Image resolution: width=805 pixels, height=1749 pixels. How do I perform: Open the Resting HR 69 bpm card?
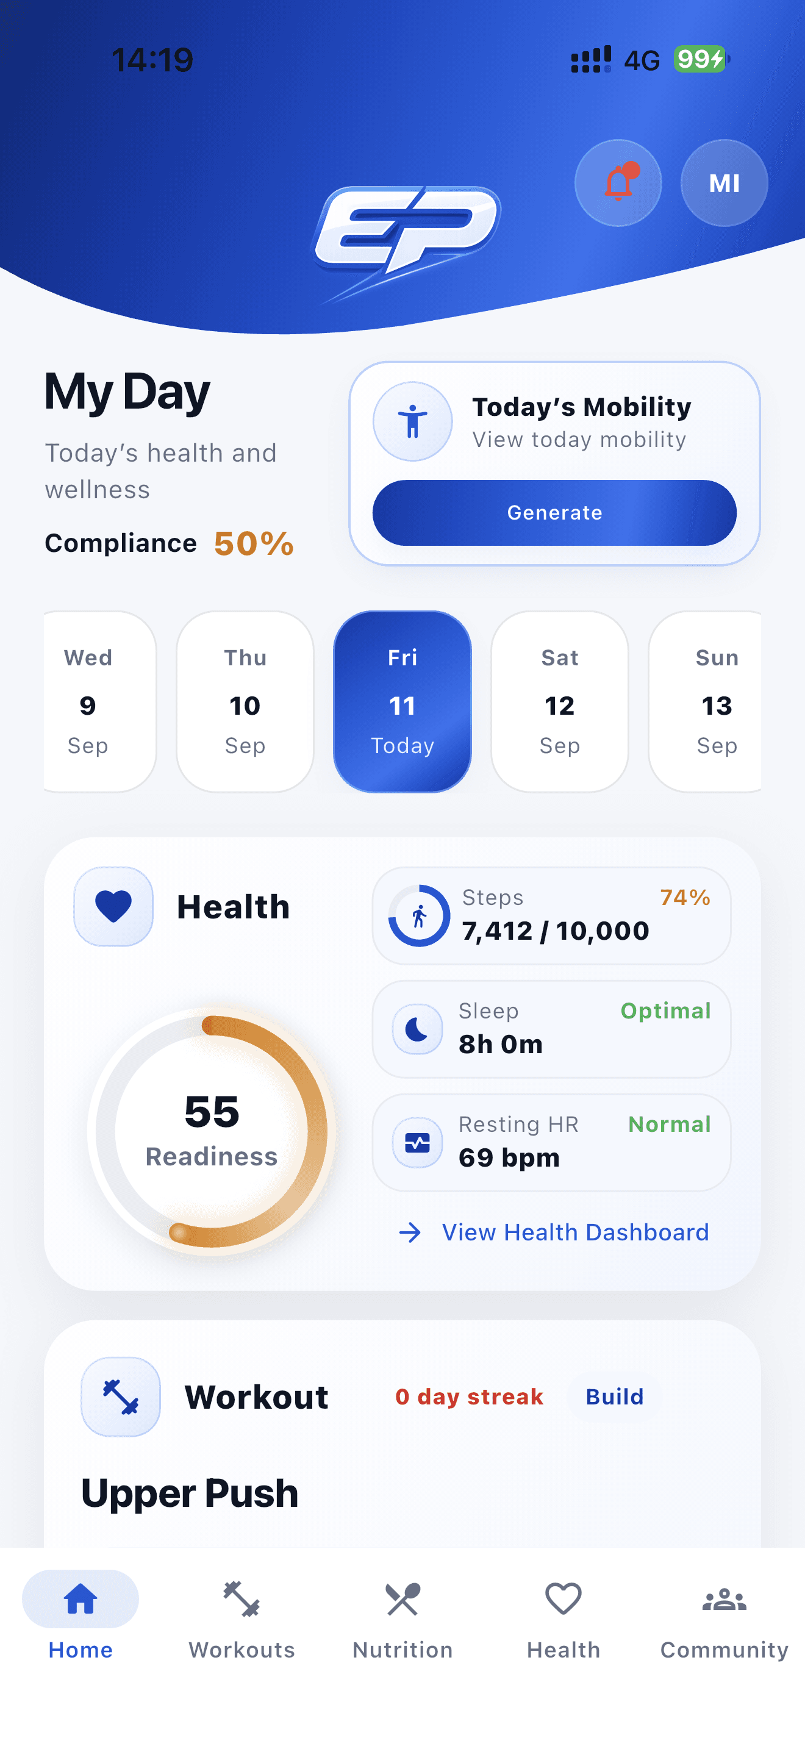pos(551,1143)
